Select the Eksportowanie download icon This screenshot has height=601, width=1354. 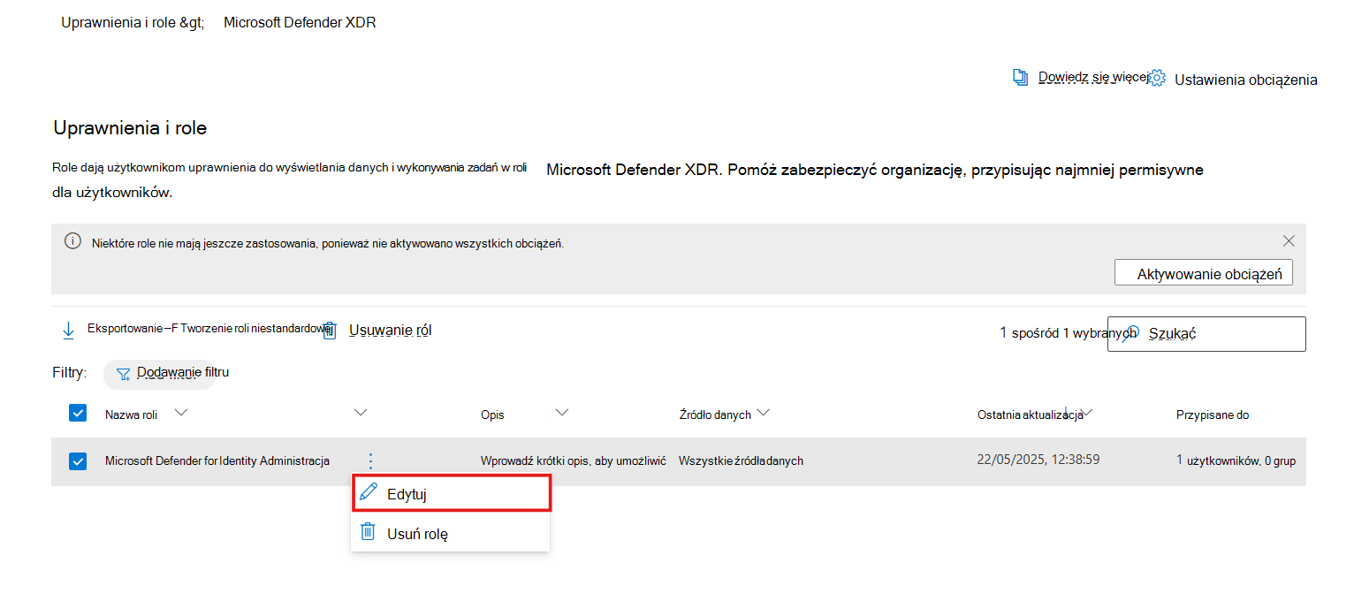(69, 330)
